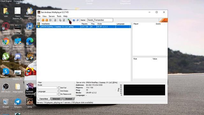This screenshot has width=204, height=115.
Task: Click the status bar text Servers: 114 players
Action: pos(65,103)
